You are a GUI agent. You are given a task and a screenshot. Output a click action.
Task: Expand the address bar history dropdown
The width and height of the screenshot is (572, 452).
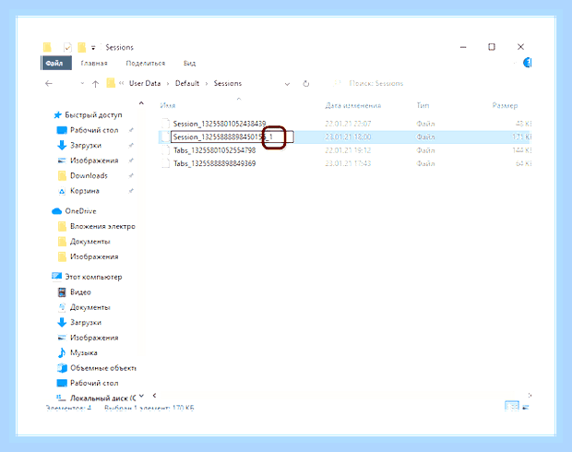(x=287, y=84)
